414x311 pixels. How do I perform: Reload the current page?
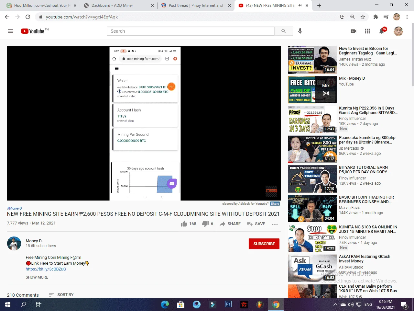(x=28, y=17)
